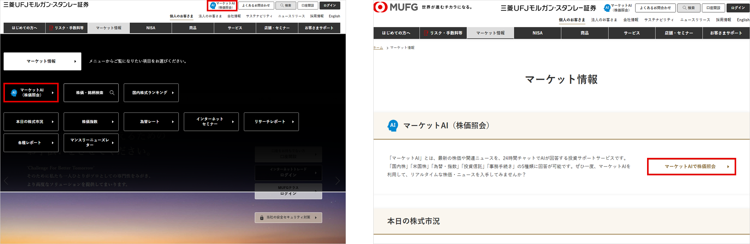Open 店舗・セミナー tab in right page
Viewport: 750px width, 244px height.
(x=679, y=33)
